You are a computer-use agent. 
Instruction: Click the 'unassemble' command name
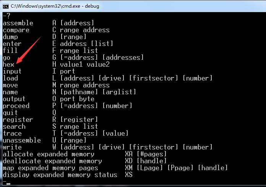tap(22, 140)
